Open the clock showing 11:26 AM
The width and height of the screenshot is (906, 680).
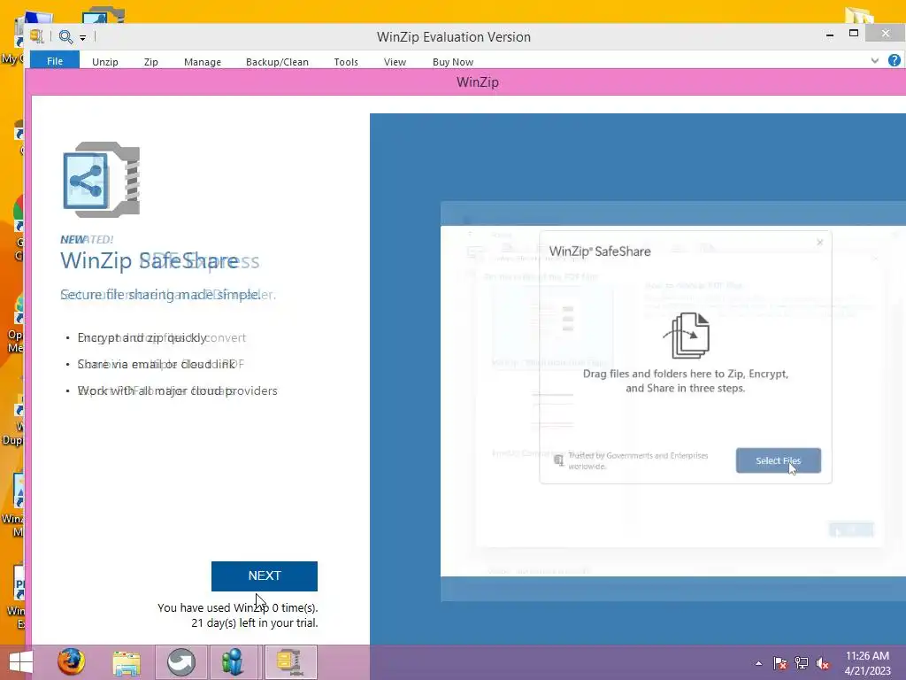867,663
